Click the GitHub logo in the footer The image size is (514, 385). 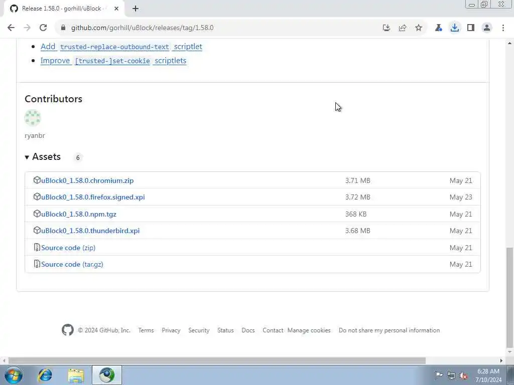coord(68,330)
